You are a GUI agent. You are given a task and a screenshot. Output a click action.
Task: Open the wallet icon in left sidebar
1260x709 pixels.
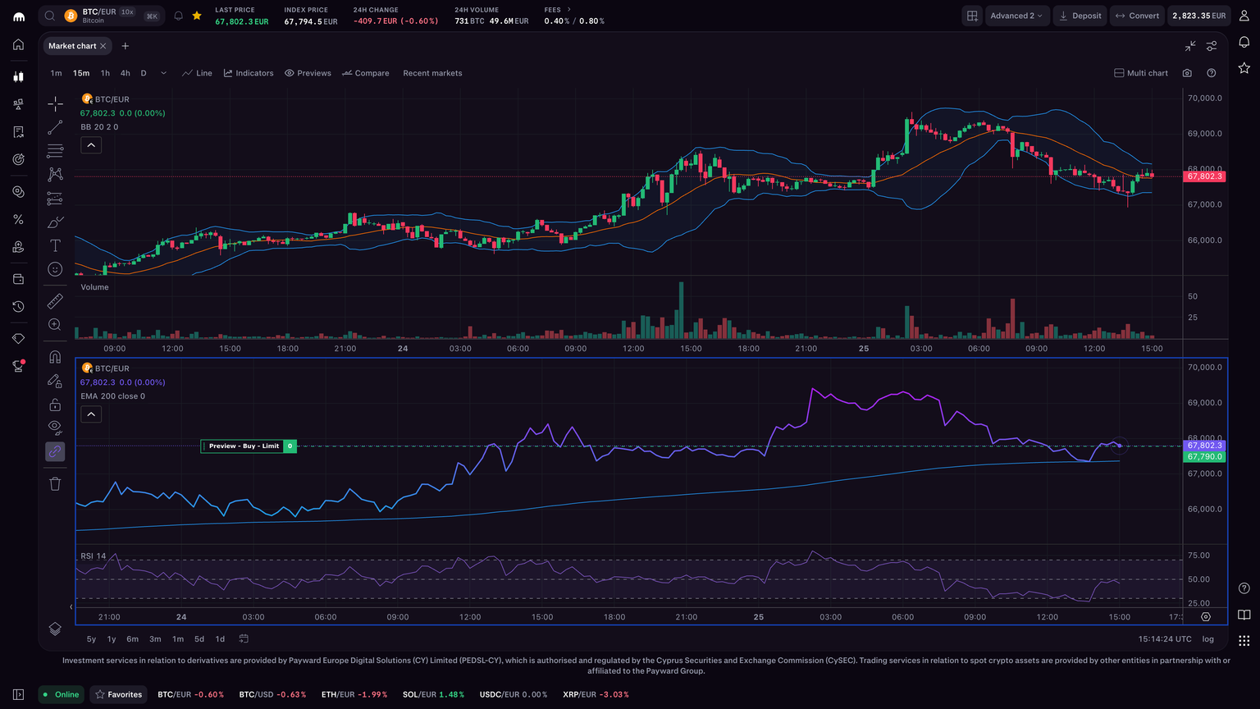(18, 279)
